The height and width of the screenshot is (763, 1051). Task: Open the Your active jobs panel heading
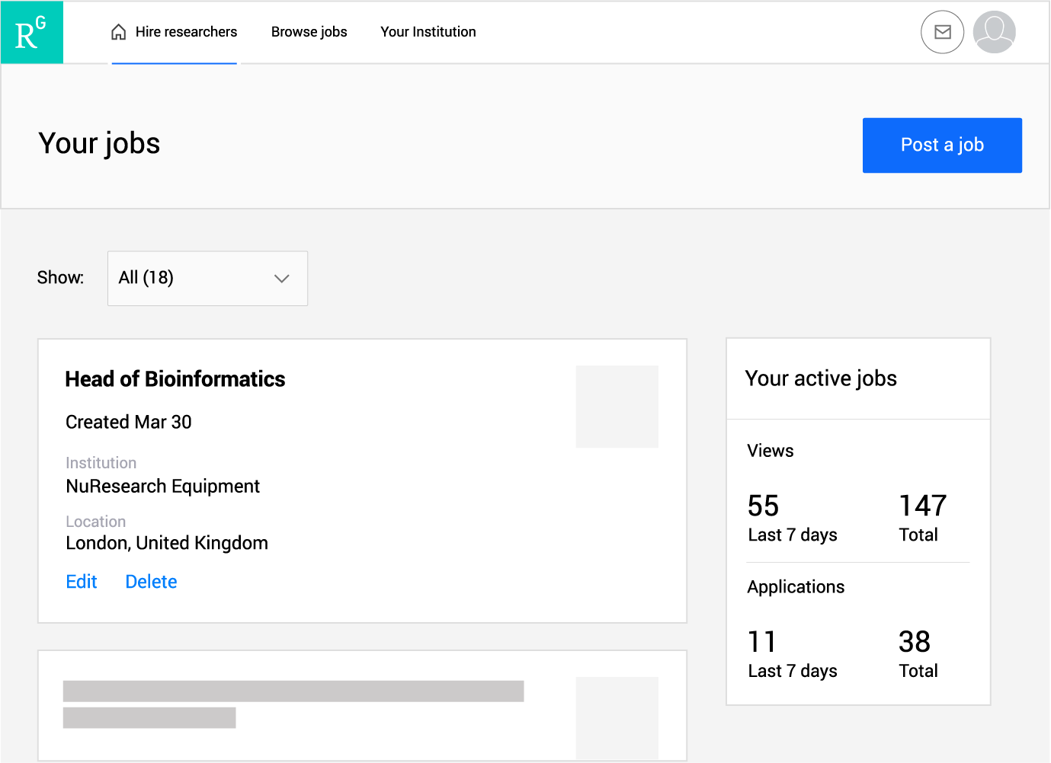(x=821, y=378)
